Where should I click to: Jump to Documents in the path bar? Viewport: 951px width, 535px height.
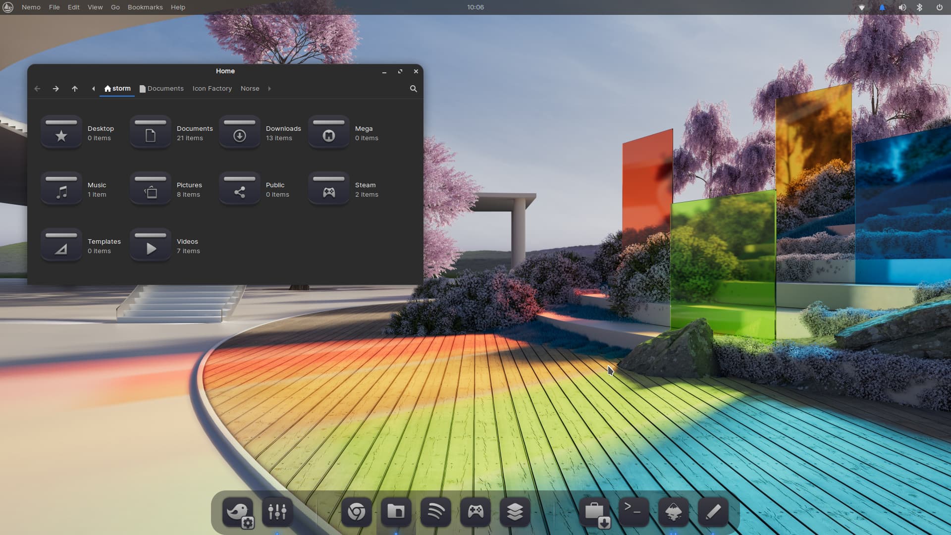tap(161, 89)
